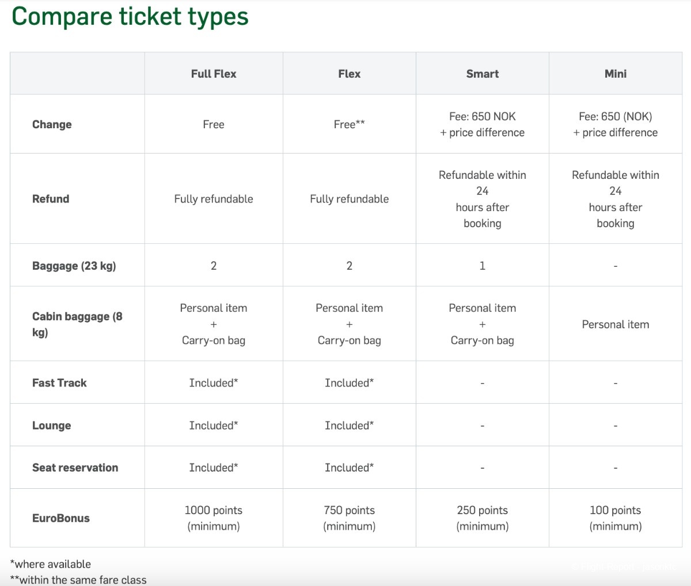
Task: Click '250 points (minimum)' EuroBonus cell
Action: [x=483, y=518]
